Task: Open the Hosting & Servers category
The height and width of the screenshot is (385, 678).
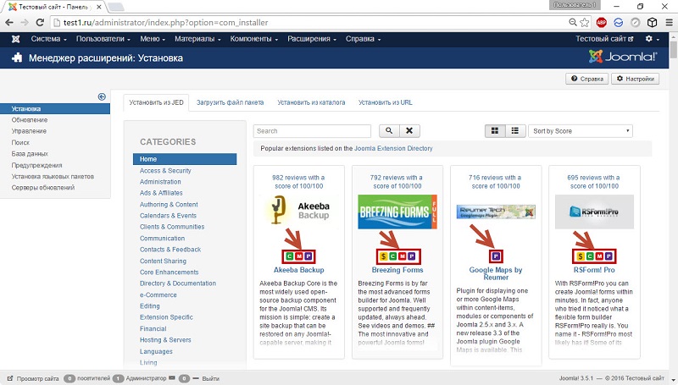Action: tap(165, 339)
